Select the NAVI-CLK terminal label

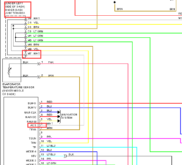(x=30, y=113)
